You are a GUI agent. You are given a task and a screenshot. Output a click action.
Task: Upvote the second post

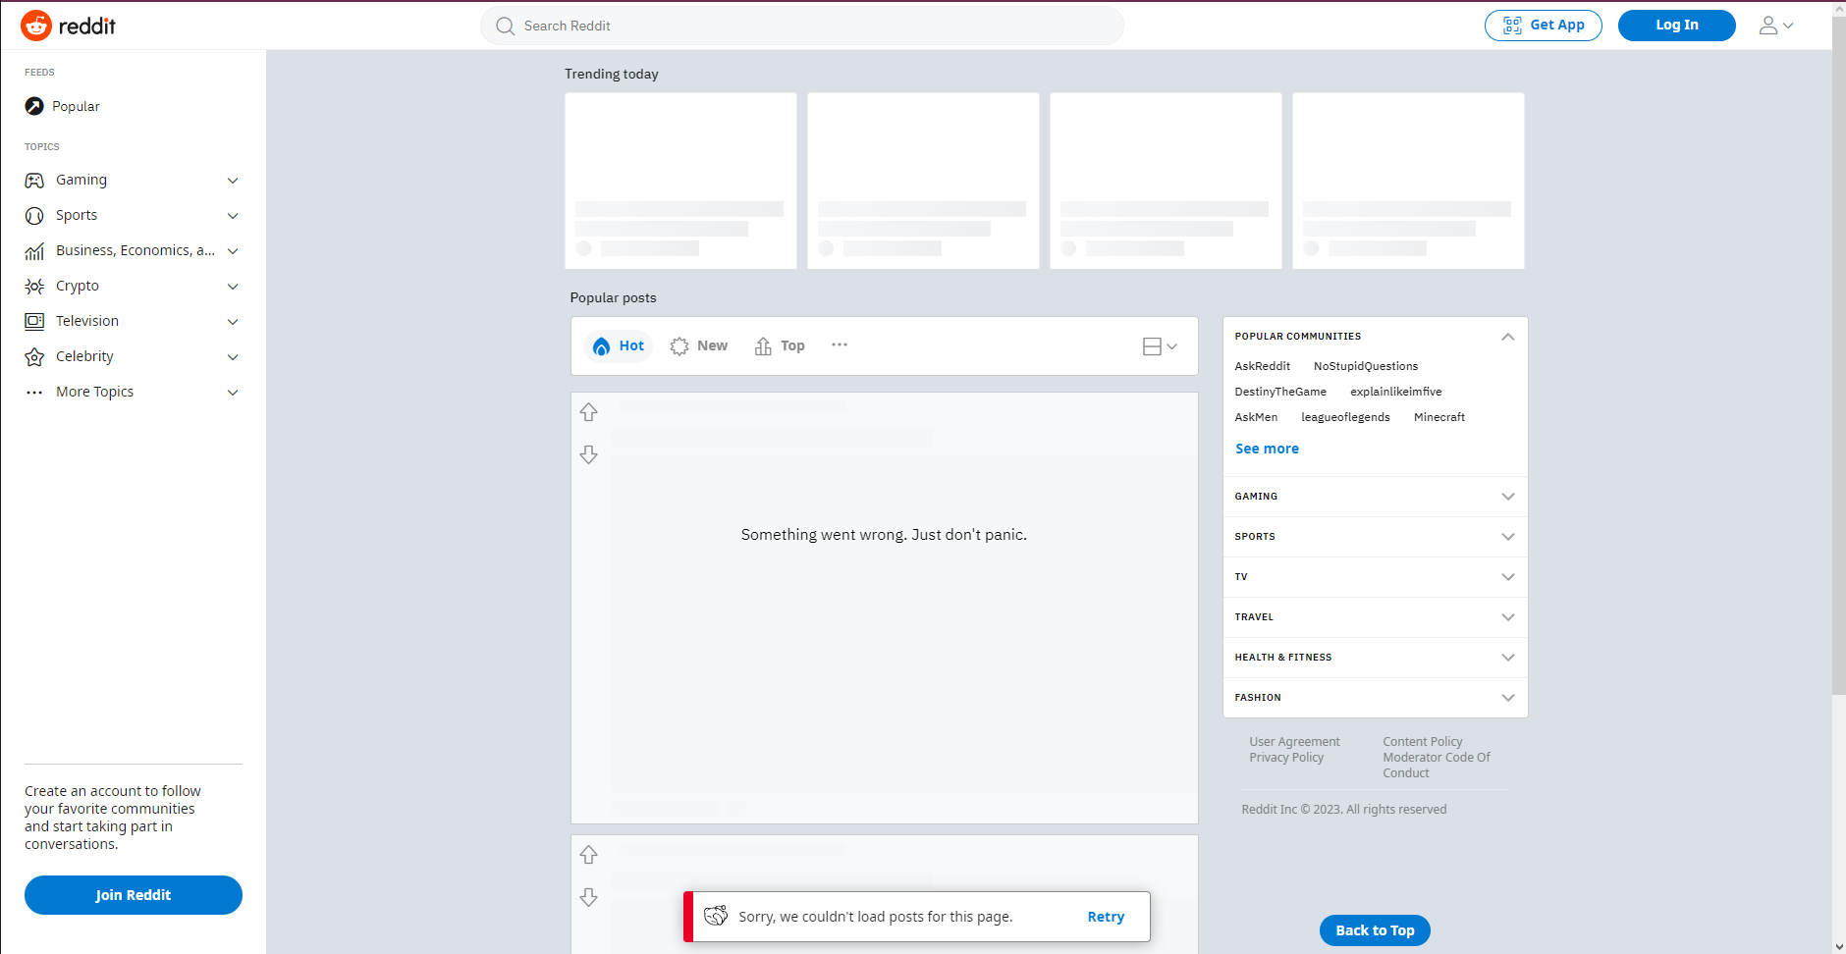[588, 855]
